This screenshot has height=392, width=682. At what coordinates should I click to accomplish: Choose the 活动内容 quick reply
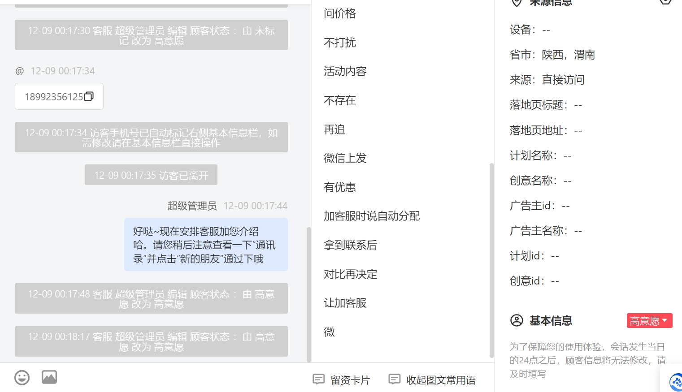pyautogui.click(x=345, y=71)
